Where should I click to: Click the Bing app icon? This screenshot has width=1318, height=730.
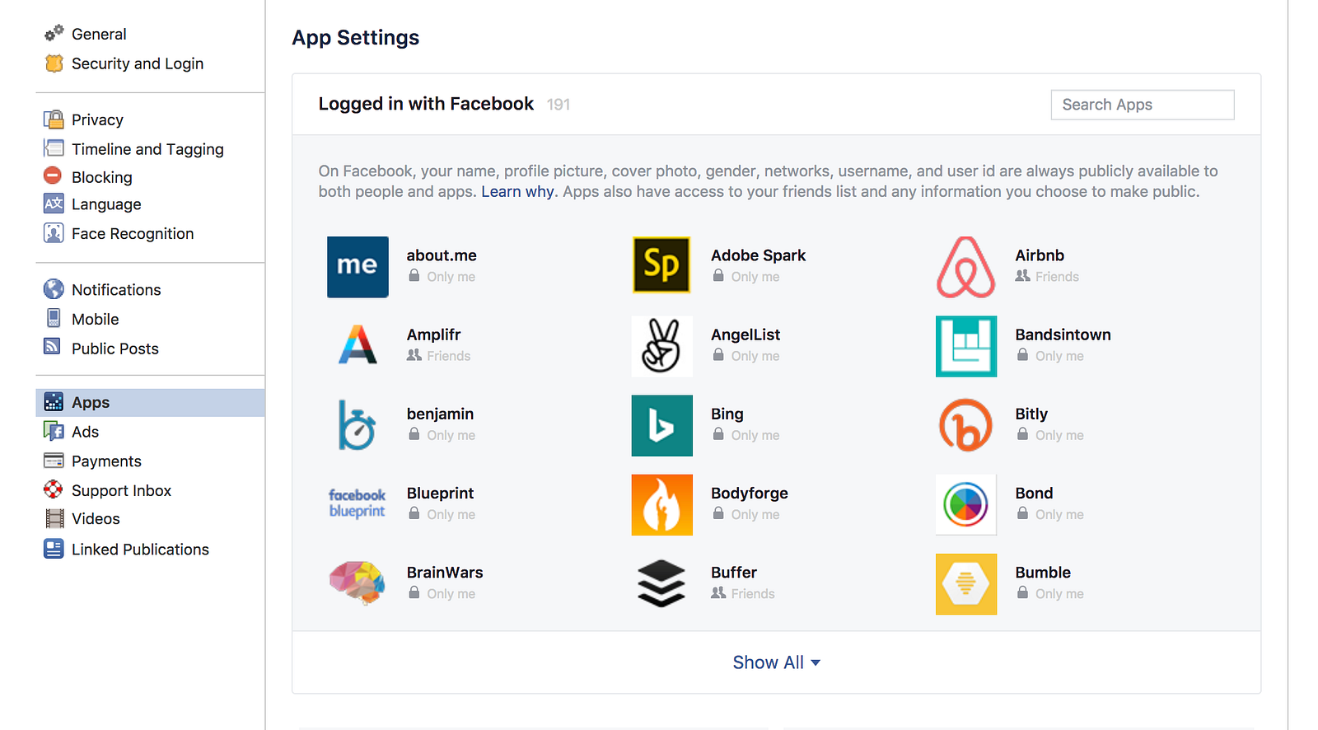click(661, 425)
